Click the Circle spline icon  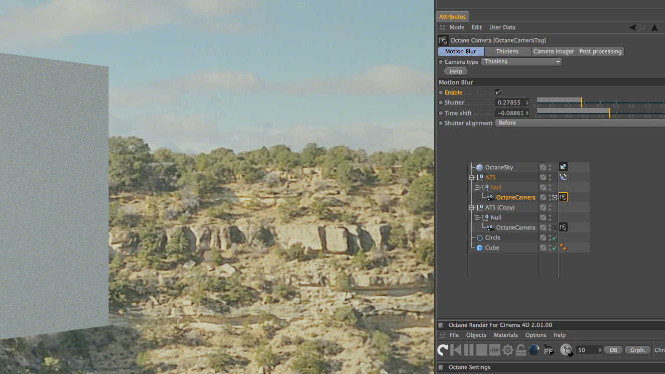[x=479, y=237]
